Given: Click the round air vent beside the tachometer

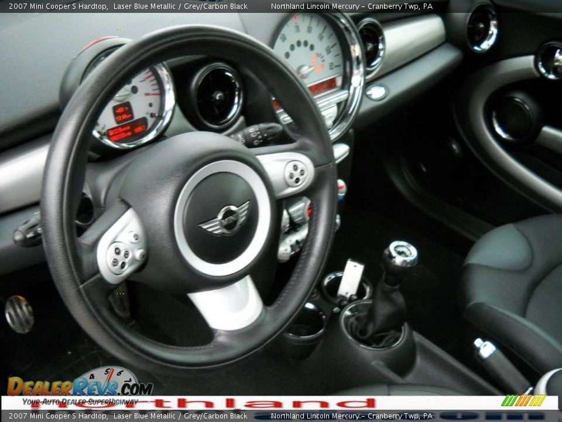Looking at the screenshot, I should point(218,96).
